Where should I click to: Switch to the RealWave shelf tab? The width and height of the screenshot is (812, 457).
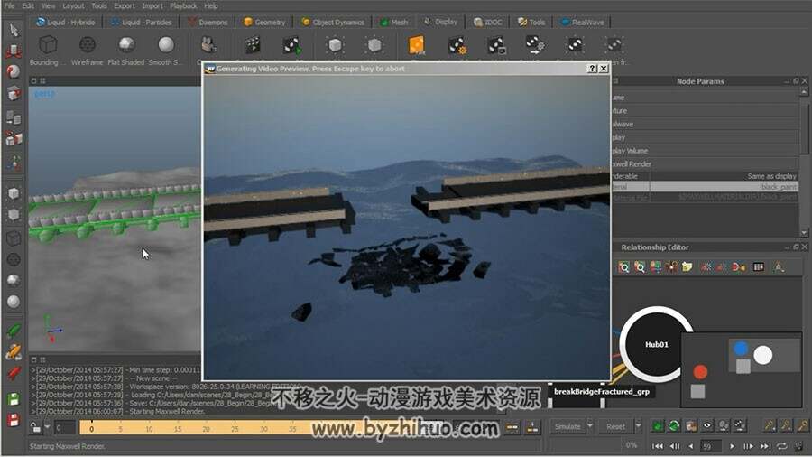point(583,23)
